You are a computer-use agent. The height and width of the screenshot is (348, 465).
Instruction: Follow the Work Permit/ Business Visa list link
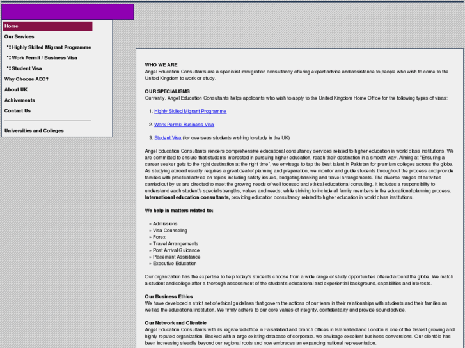[x=184, y=125]
